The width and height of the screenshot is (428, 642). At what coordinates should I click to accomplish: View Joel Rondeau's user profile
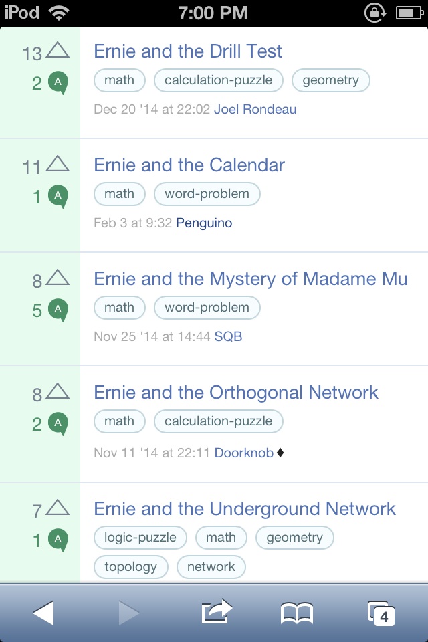coord(255,109)
